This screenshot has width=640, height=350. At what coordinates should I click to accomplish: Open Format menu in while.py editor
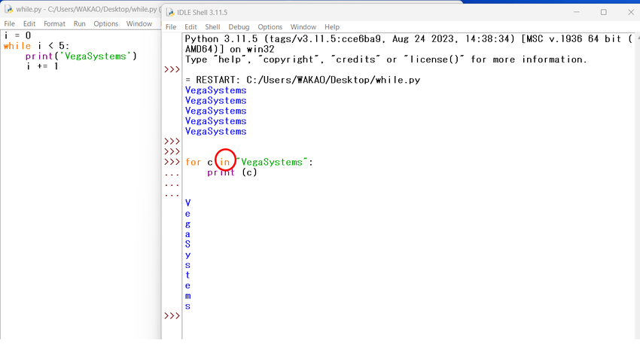[54, 23]
